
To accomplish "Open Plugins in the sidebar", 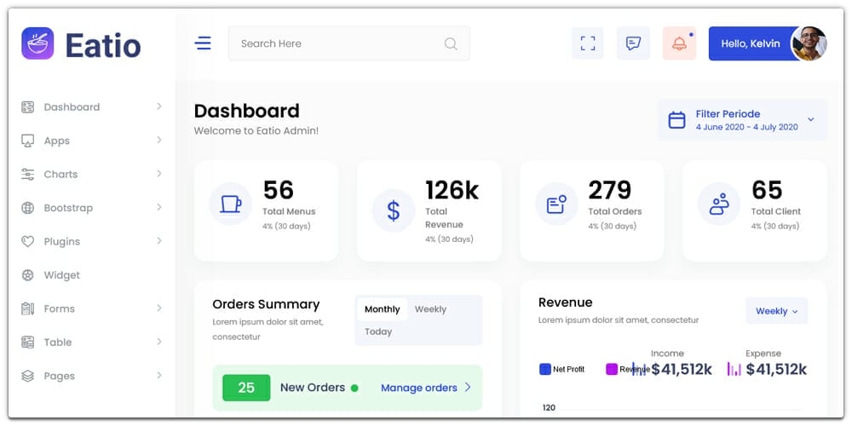I will [x=62, y=241].
